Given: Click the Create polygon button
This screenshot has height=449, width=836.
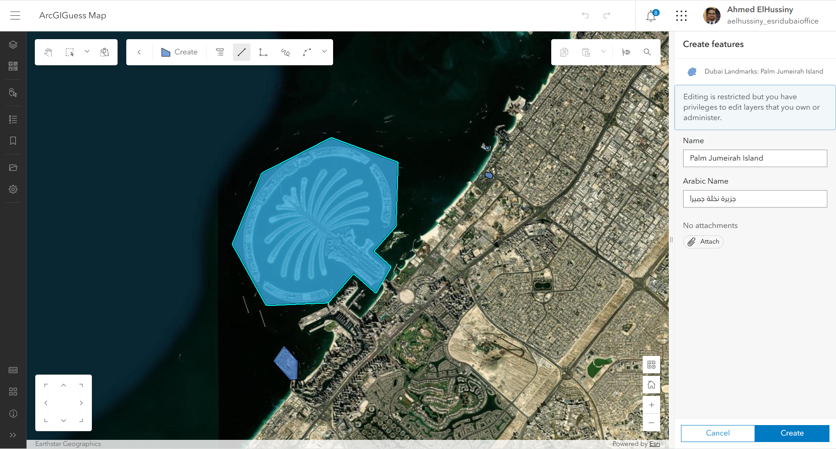Looking at the screenshot, I should [x=179, y=52].
